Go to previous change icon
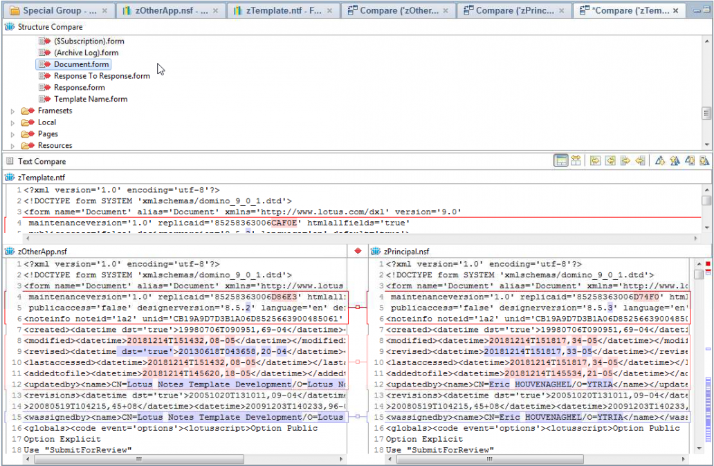The height and width of the screenshot is (466, 714). [704, 160]
